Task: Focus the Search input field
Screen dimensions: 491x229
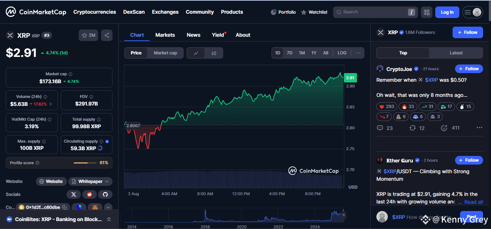Action: pyautogui.click(x=375, y=12)
